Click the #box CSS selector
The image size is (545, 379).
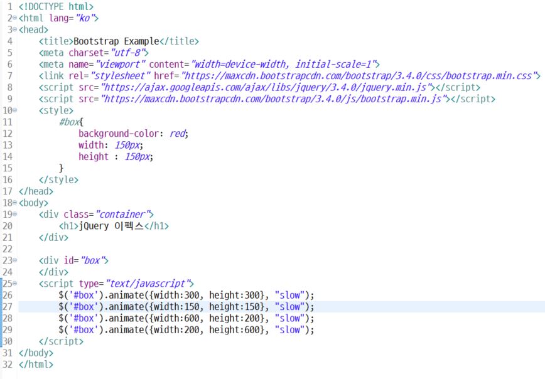click(x=70, y=122)
